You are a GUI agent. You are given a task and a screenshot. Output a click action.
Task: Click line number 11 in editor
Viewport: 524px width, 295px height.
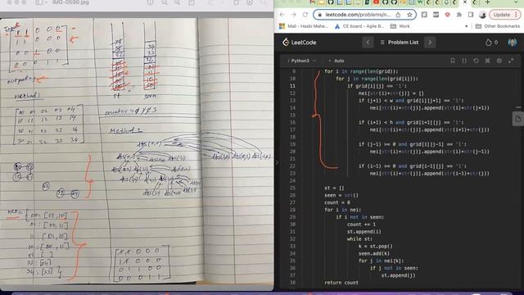coord(292,86)
